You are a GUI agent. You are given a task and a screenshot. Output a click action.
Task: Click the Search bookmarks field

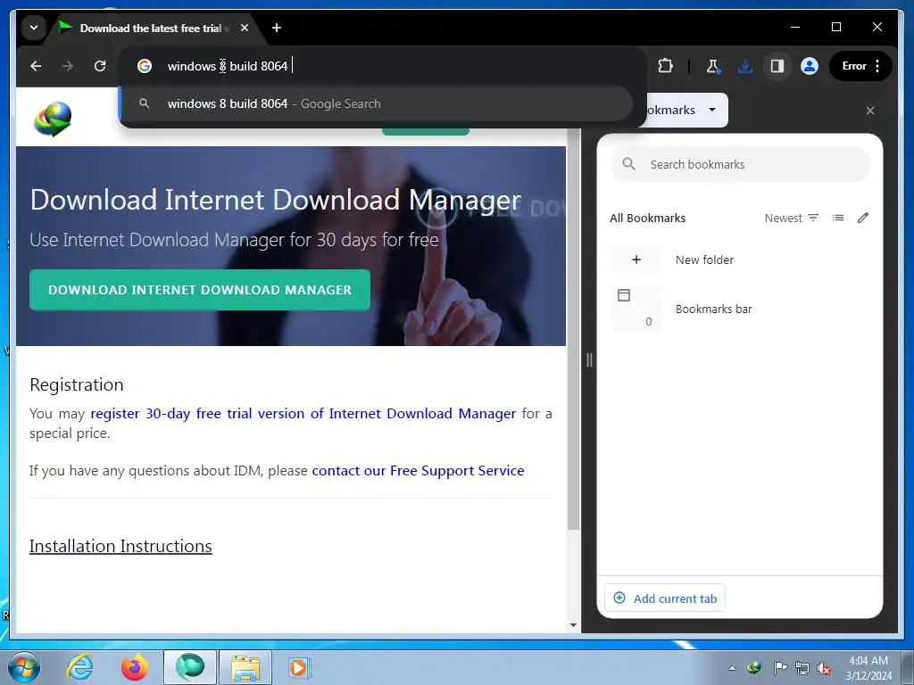click(740, 164)
